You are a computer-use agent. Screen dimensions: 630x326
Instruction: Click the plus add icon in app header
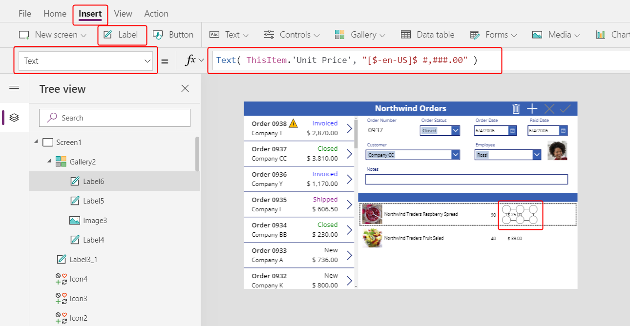coord(532,109)
